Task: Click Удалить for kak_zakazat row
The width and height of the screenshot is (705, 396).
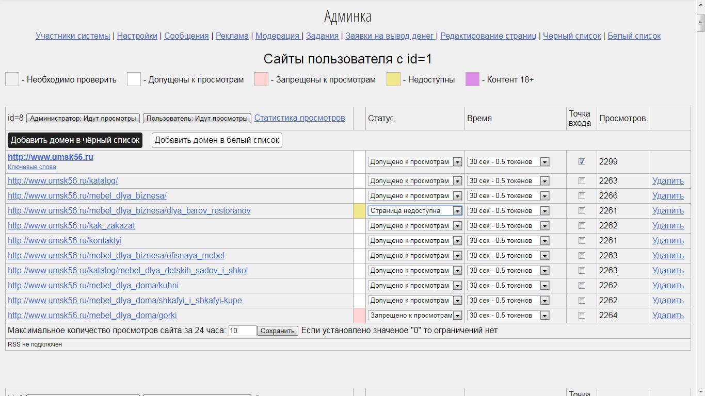Action: pyautogui.click(x=668, y=226)
